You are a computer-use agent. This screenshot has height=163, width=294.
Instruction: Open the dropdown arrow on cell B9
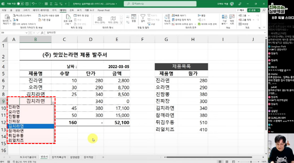point(53,103)
